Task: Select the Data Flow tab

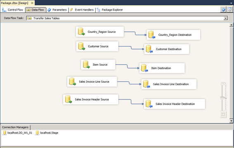Action: [35, 10]
